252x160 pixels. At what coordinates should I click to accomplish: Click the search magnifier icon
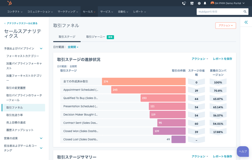245,12
